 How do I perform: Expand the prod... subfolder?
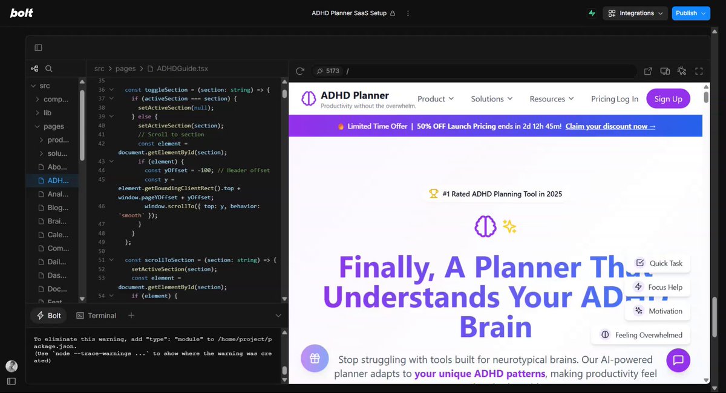(x=54, y=140)
